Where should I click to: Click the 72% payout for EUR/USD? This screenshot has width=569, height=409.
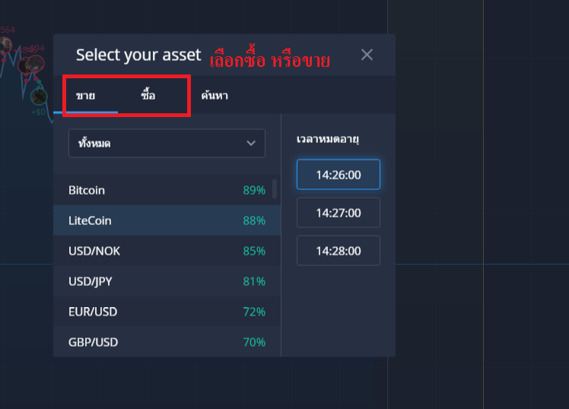tap(254, 312)
